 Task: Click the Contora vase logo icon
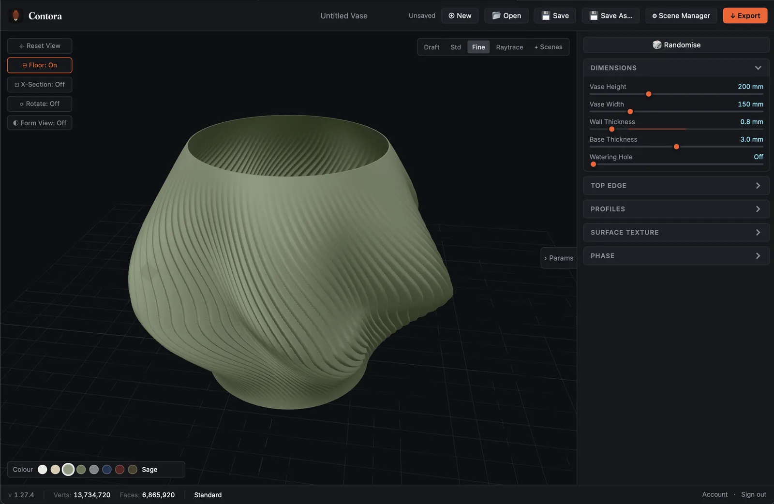[x=15, y=15]
